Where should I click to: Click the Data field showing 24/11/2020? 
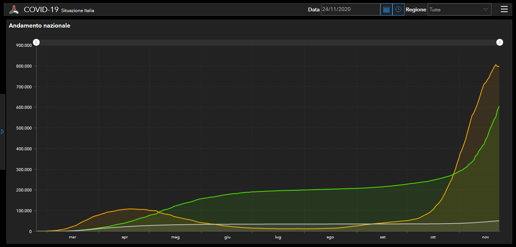point(350,9)
